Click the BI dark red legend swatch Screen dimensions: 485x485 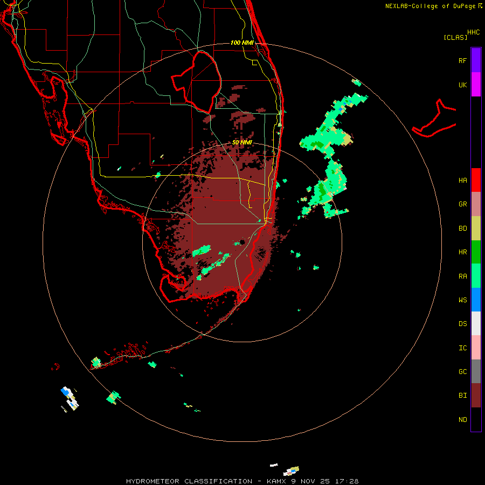(x=476, y=396)
